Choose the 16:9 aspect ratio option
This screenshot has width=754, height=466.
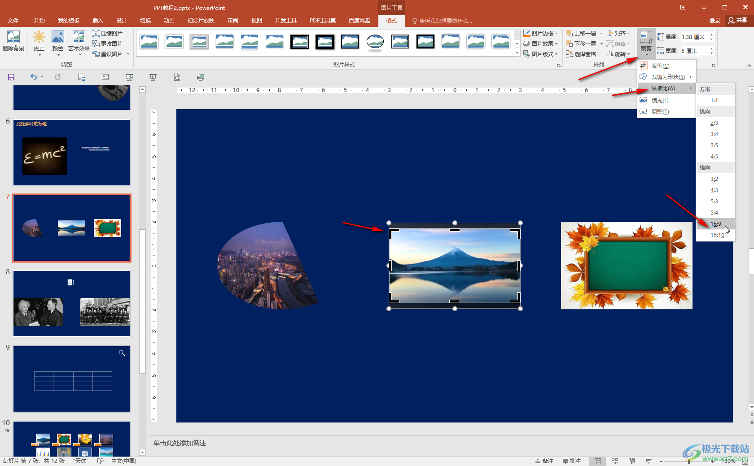(x=715, y=224)
